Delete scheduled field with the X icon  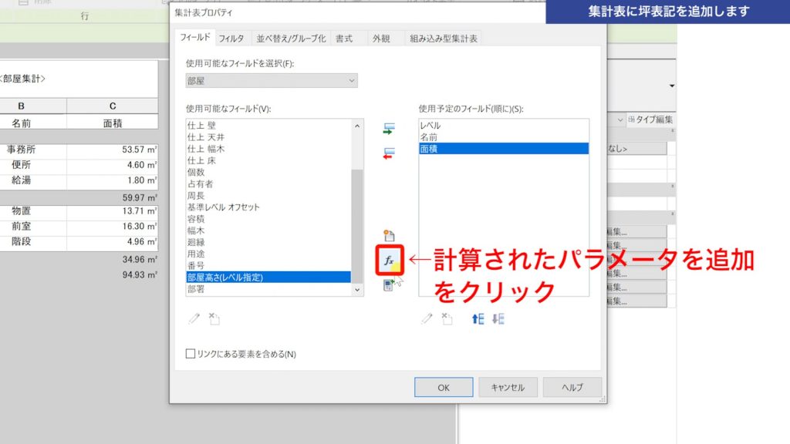446,318
